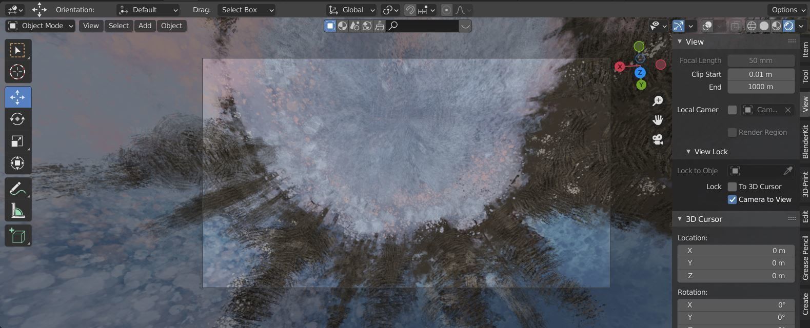Activate the Rotate tool

[17, 119]
